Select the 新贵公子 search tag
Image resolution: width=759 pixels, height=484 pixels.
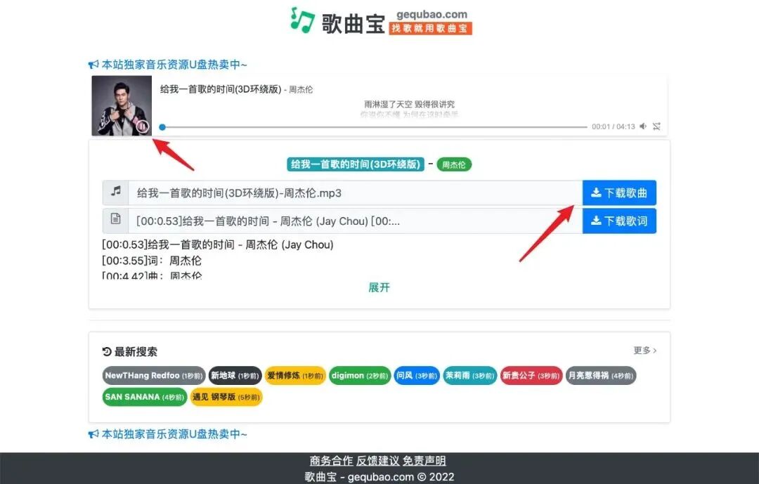(x=531, y=376)
